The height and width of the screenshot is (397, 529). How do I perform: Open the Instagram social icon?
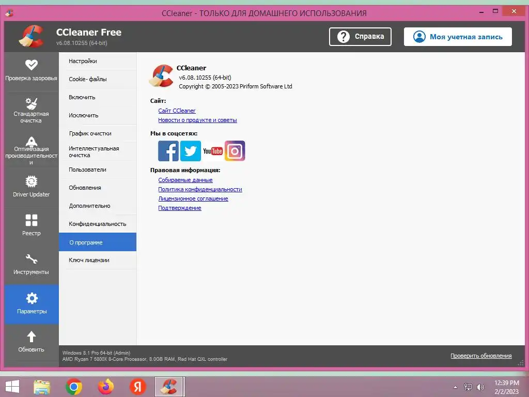[x=235, y=151]
